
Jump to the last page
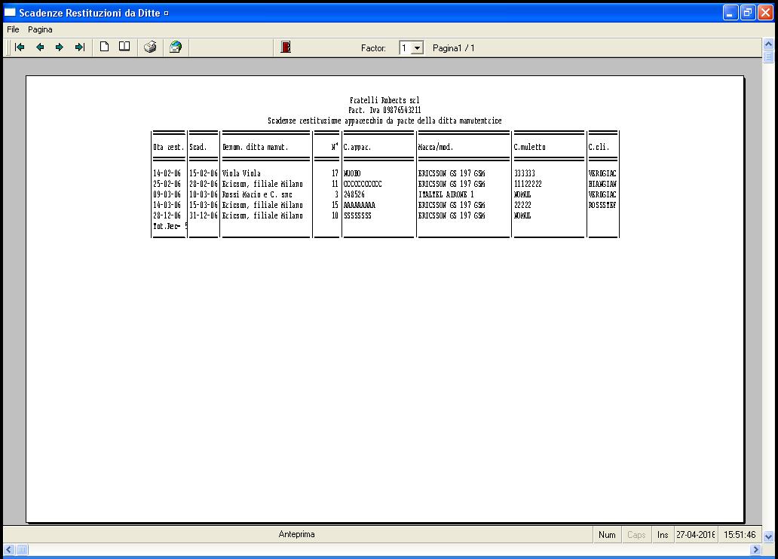coord(80,47)
